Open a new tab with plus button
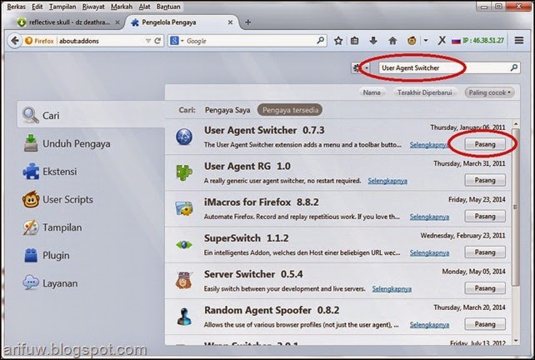The image size is (535, 360). [x=248, y=22]
